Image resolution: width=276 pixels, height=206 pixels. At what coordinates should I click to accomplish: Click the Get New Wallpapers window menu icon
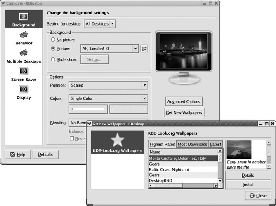90,124
